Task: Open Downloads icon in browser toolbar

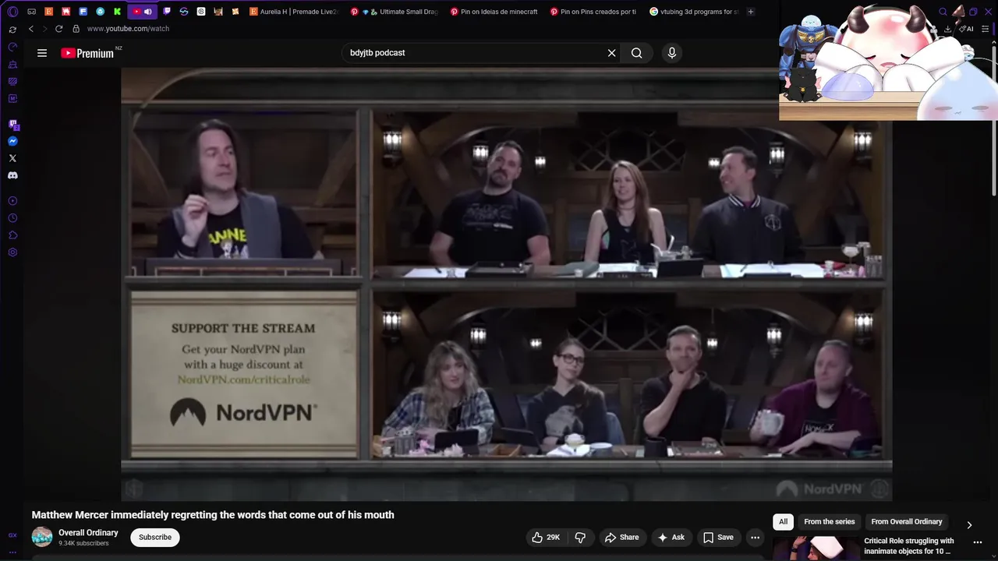Action: 947,29
